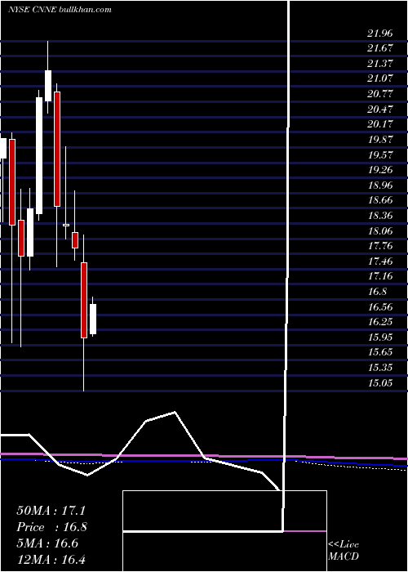The height and width of the screenshot is (572, 408).
Task: Click the 15.65 price axis label
Action: click(380, 351)
